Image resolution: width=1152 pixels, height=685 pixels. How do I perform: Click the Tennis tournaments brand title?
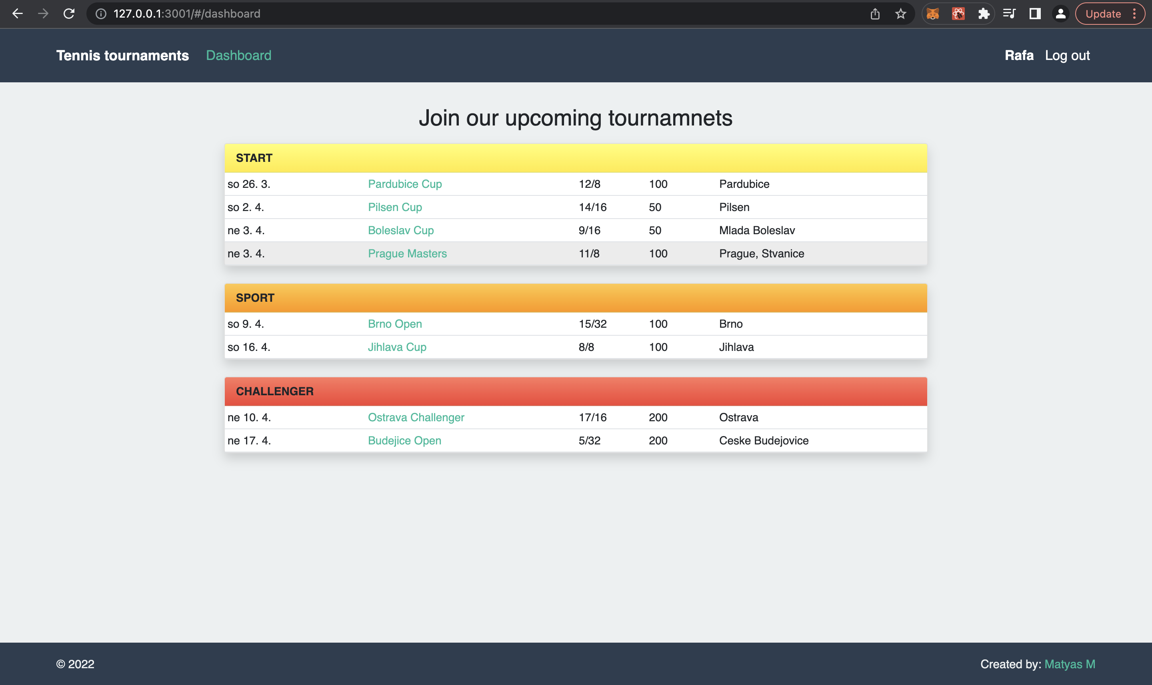[122, 56]
